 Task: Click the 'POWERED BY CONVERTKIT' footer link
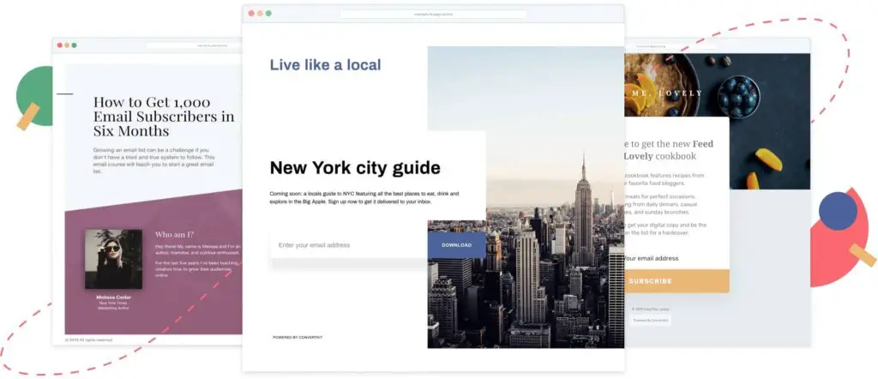click(298, 338)
